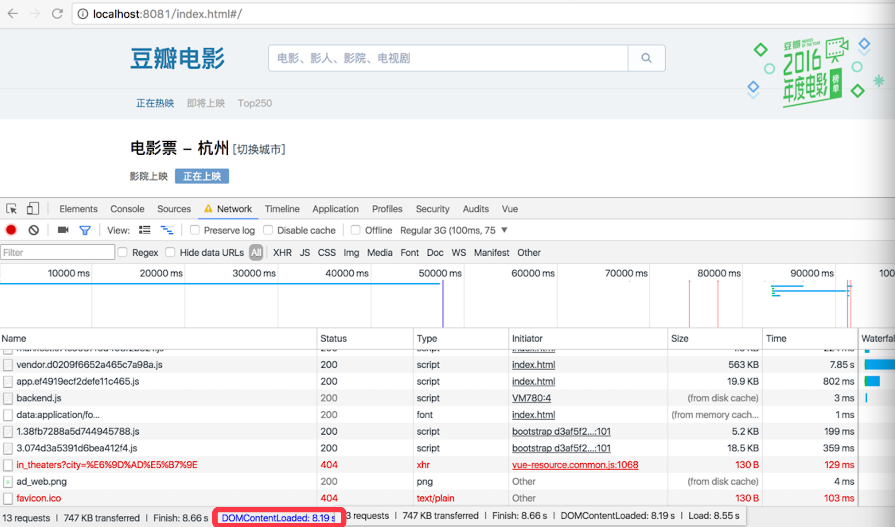Sort requests by Status column header
This screenshot has height=527, width=895.
point(365,338)
